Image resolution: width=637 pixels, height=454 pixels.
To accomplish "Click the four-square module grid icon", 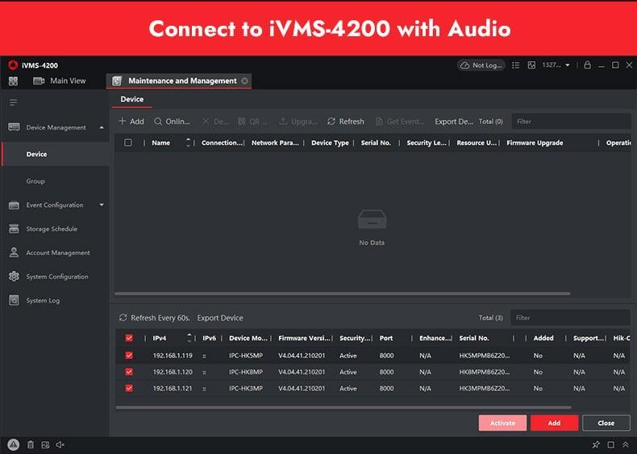I will (x=13, y=81).
